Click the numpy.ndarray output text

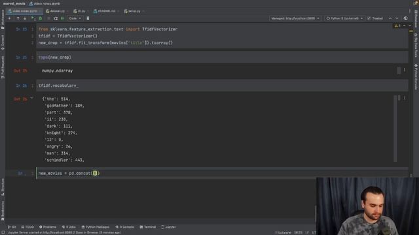tap(57, 71)
